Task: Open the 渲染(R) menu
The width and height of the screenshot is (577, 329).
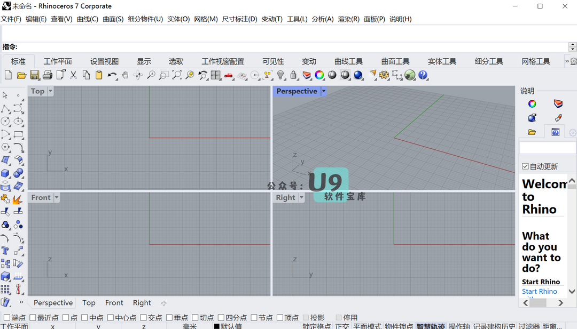Action: coord(348,19)
